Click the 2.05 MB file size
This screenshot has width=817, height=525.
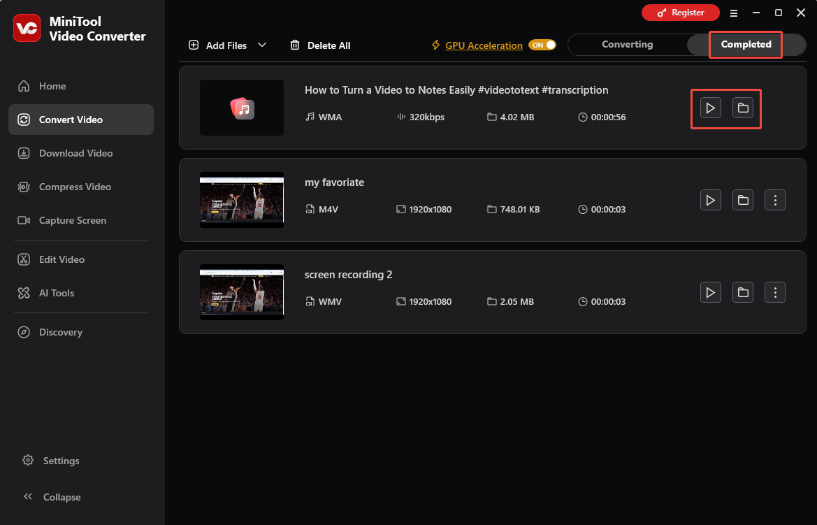click(x=517, y=302)
